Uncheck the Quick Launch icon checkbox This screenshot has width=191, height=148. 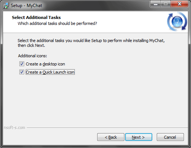pyautogui.click(x=22, y=72)
